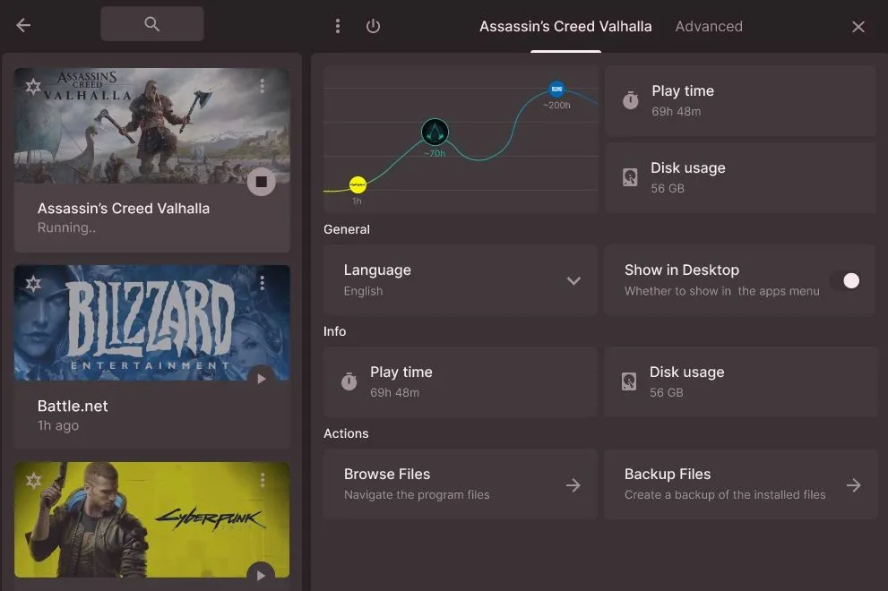Expand the Language dropdown

573,280
